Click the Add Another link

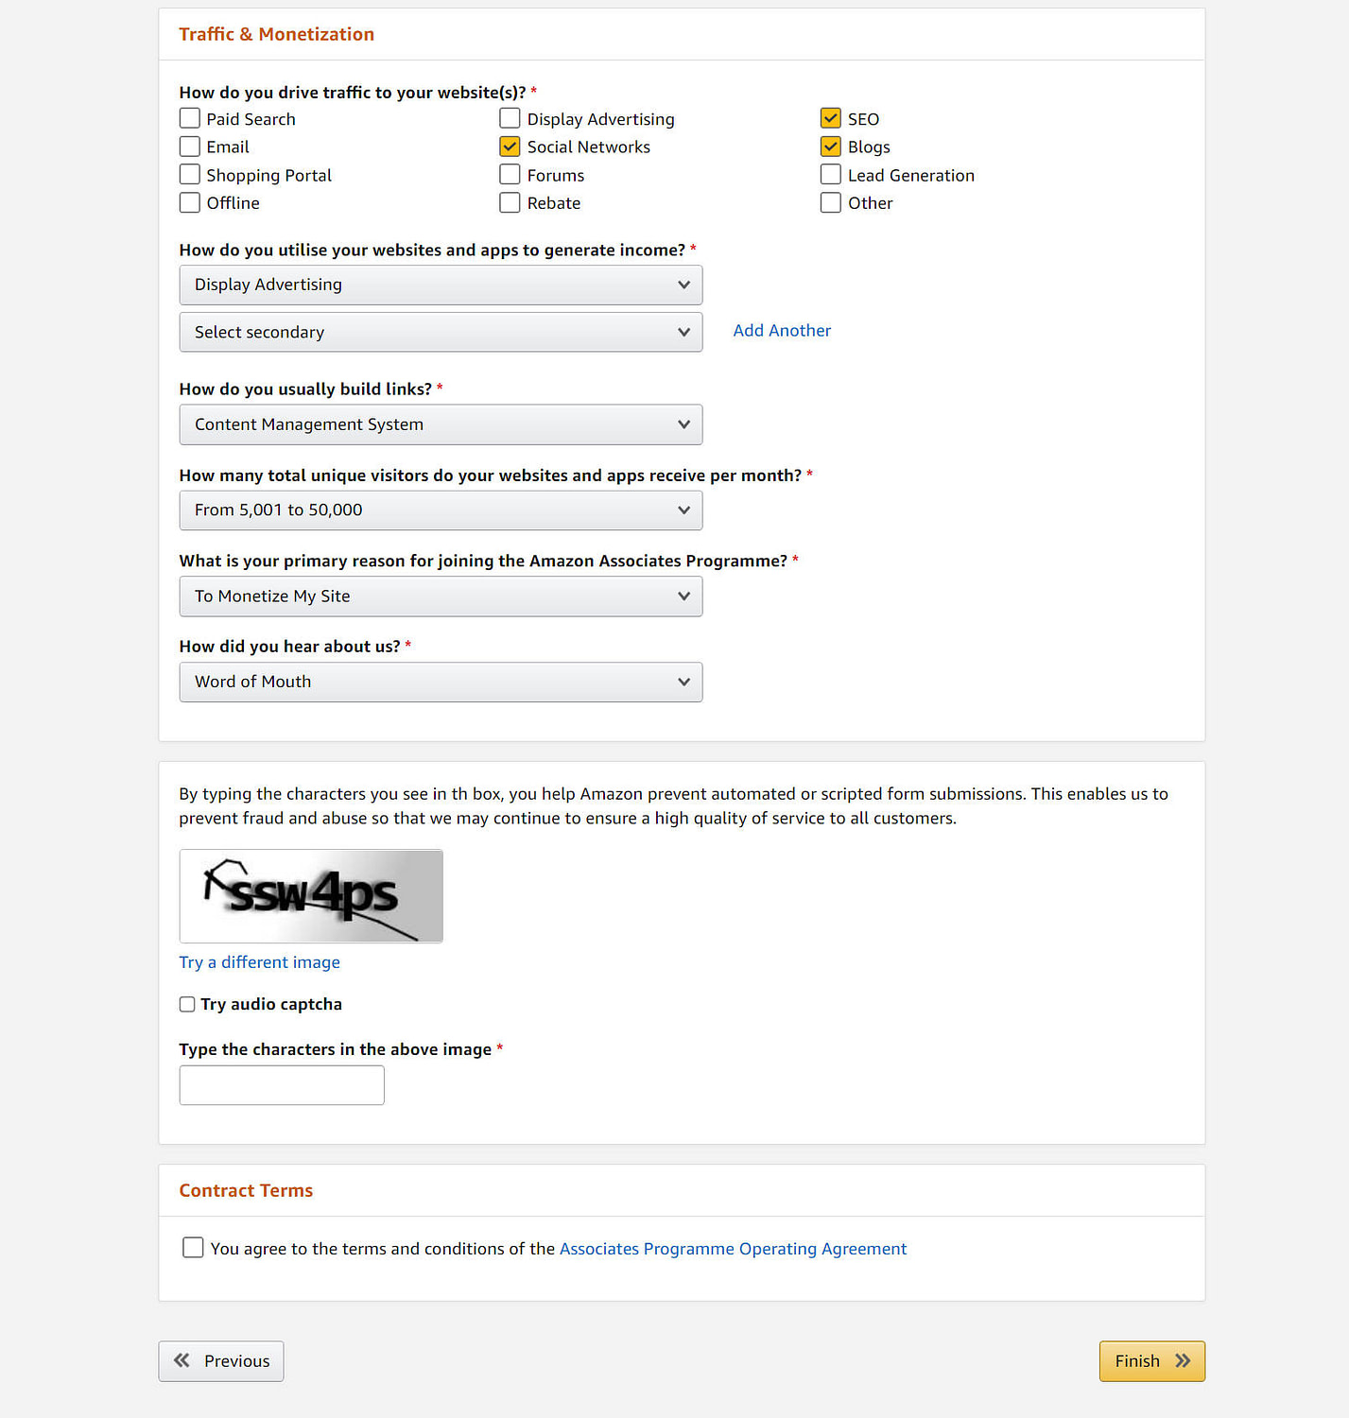(x=782, y=330)
